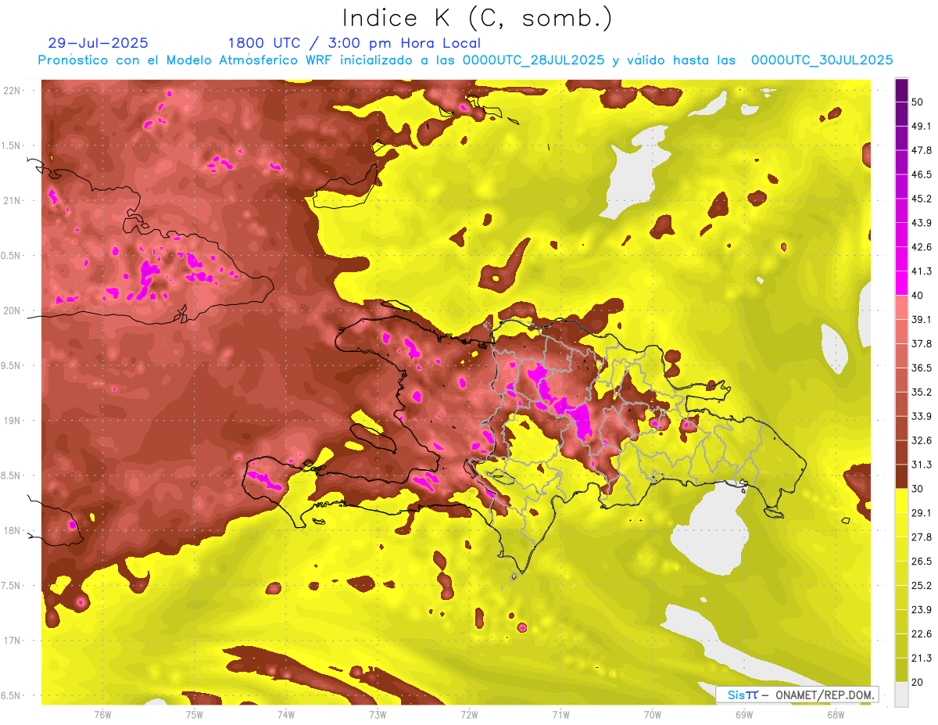Click the gray legend swatch below value 20
The width and height of the screenshot is (938, 725).
901,694
